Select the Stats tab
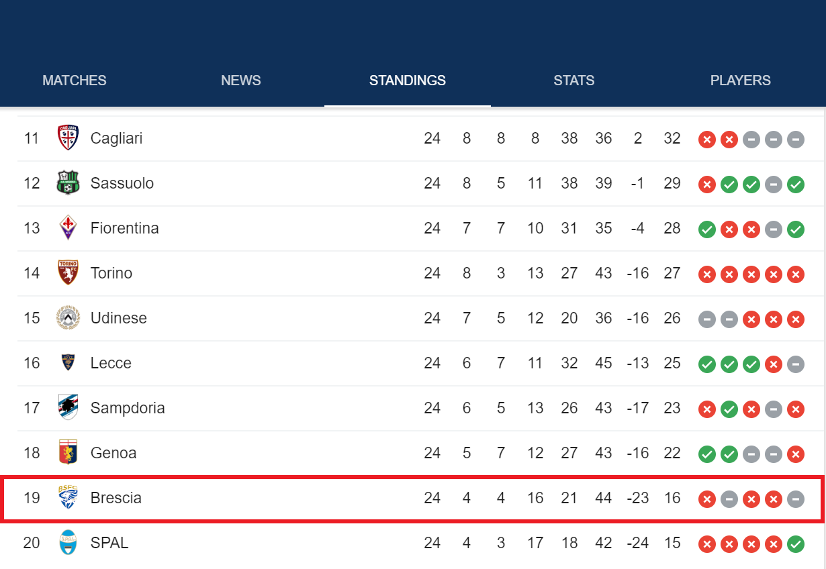The image size is (826, 569). [574, 81]
